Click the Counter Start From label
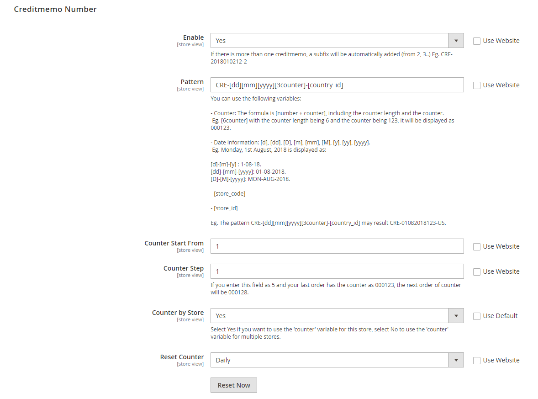 pyautogui.click(x=174, y=243)
